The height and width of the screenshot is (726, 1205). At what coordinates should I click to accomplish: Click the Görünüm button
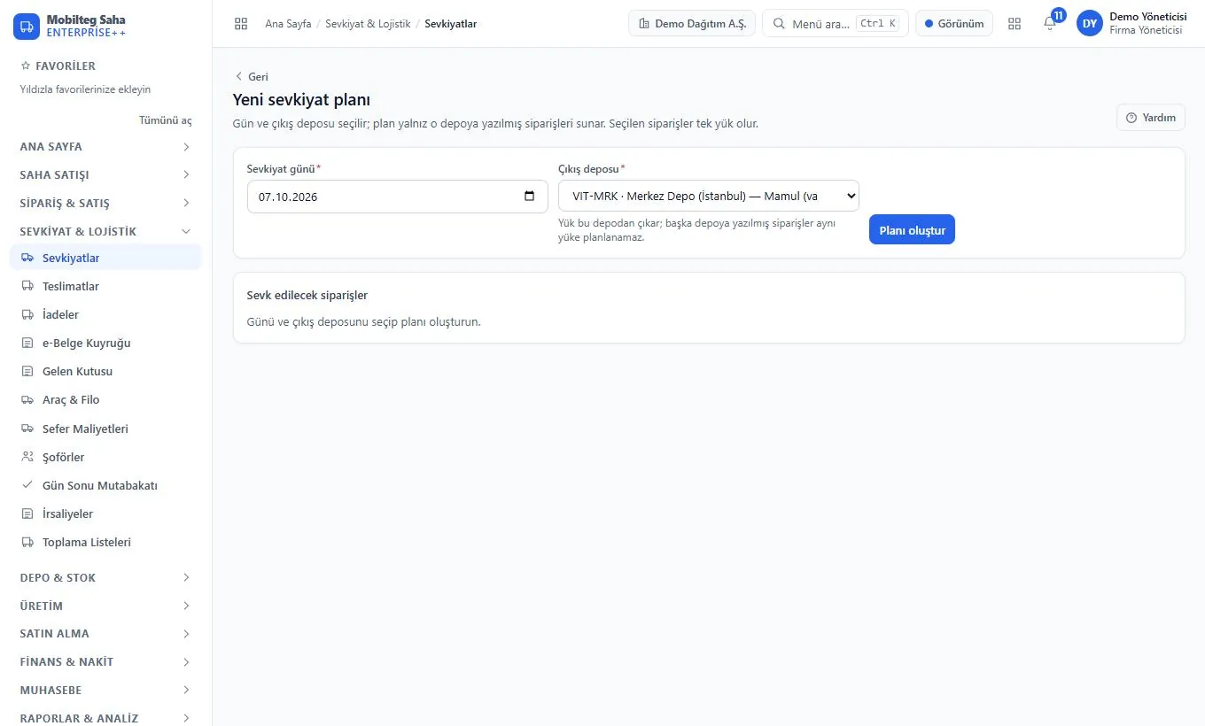pyautogui.click(x=954, y=24)
